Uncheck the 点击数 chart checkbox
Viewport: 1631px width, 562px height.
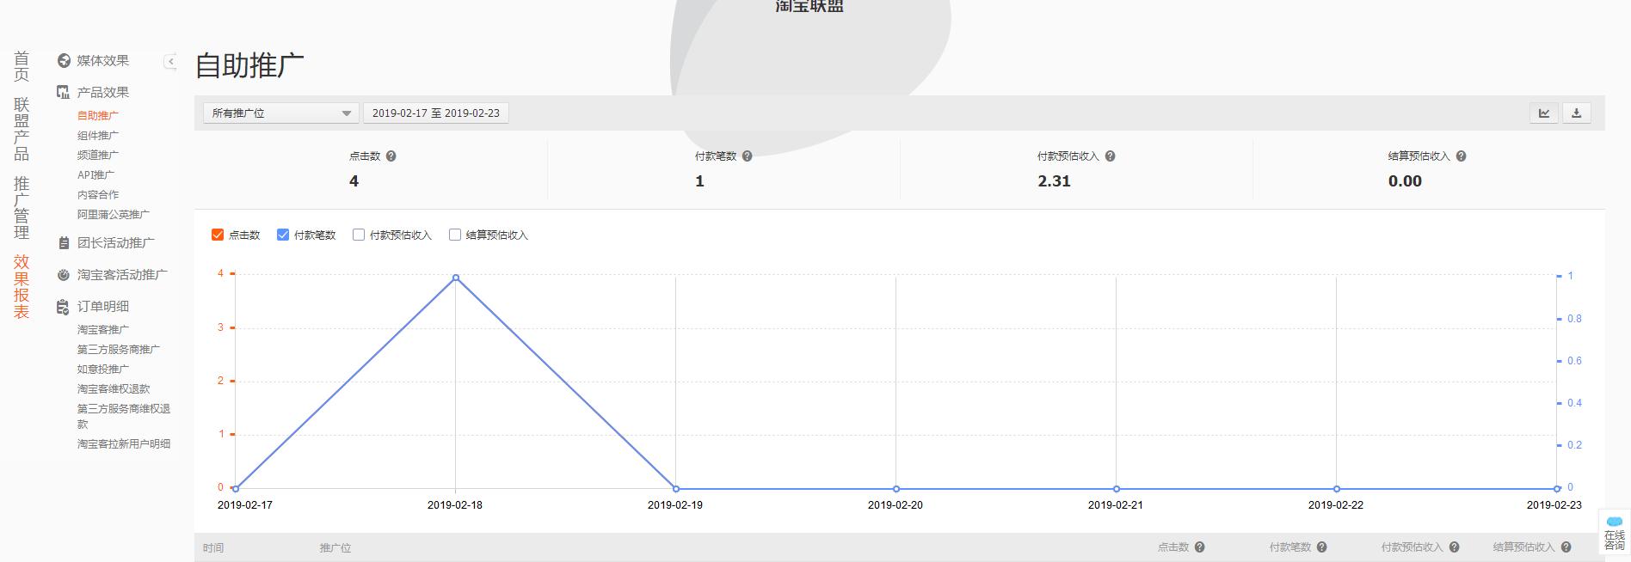[218, 235]
